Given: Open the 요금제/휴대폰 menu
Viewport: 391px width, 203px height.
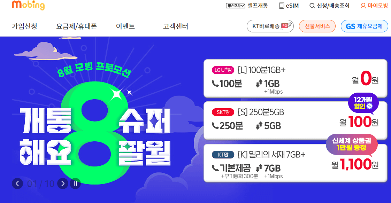Looking at the screenshot, I should point(77,26).
